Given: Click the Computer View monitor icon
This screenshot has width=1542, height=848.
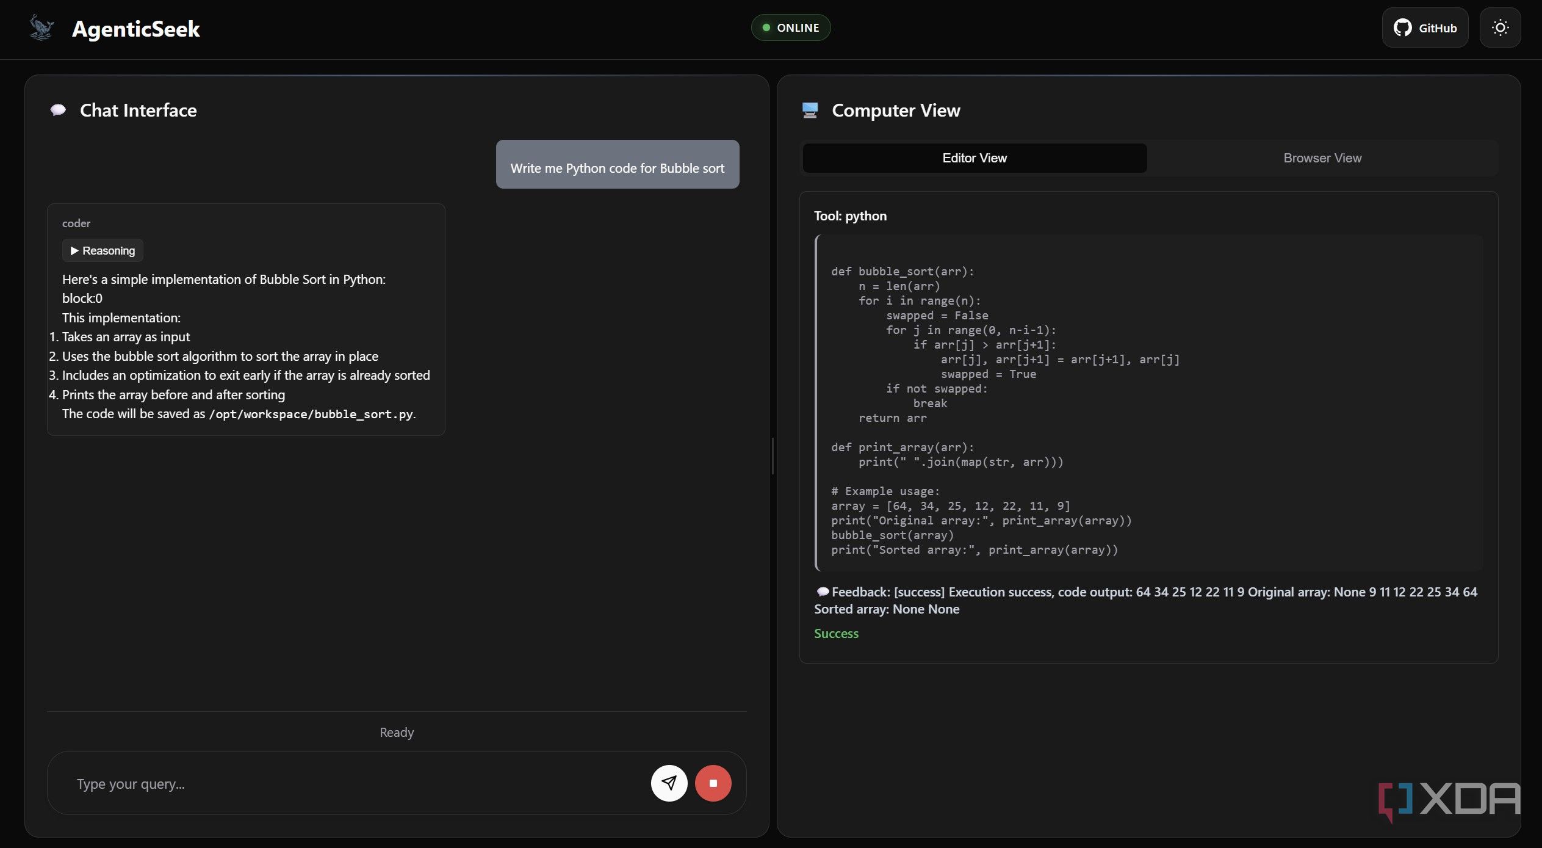Looking at the screenshot, I should pos(810,111).
